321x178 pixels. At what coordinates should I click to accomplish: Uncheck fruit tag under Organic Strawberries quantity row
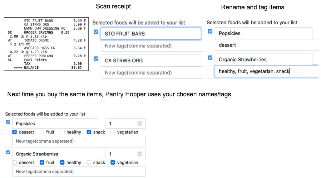42,162
